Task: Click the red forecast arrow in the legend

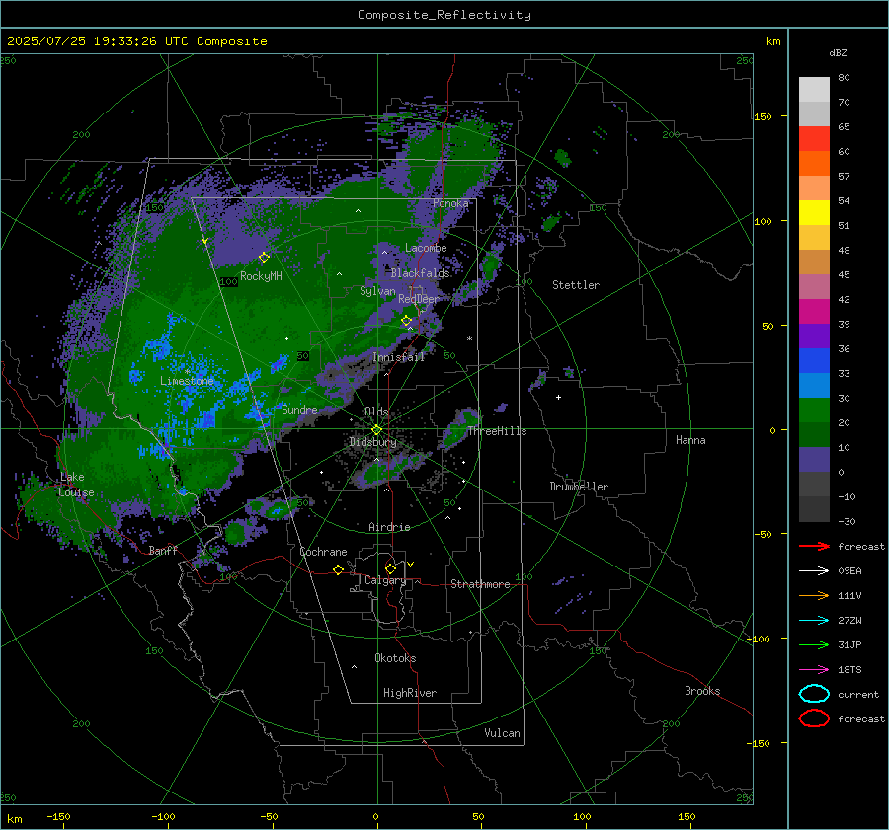Action: point(814,546)
